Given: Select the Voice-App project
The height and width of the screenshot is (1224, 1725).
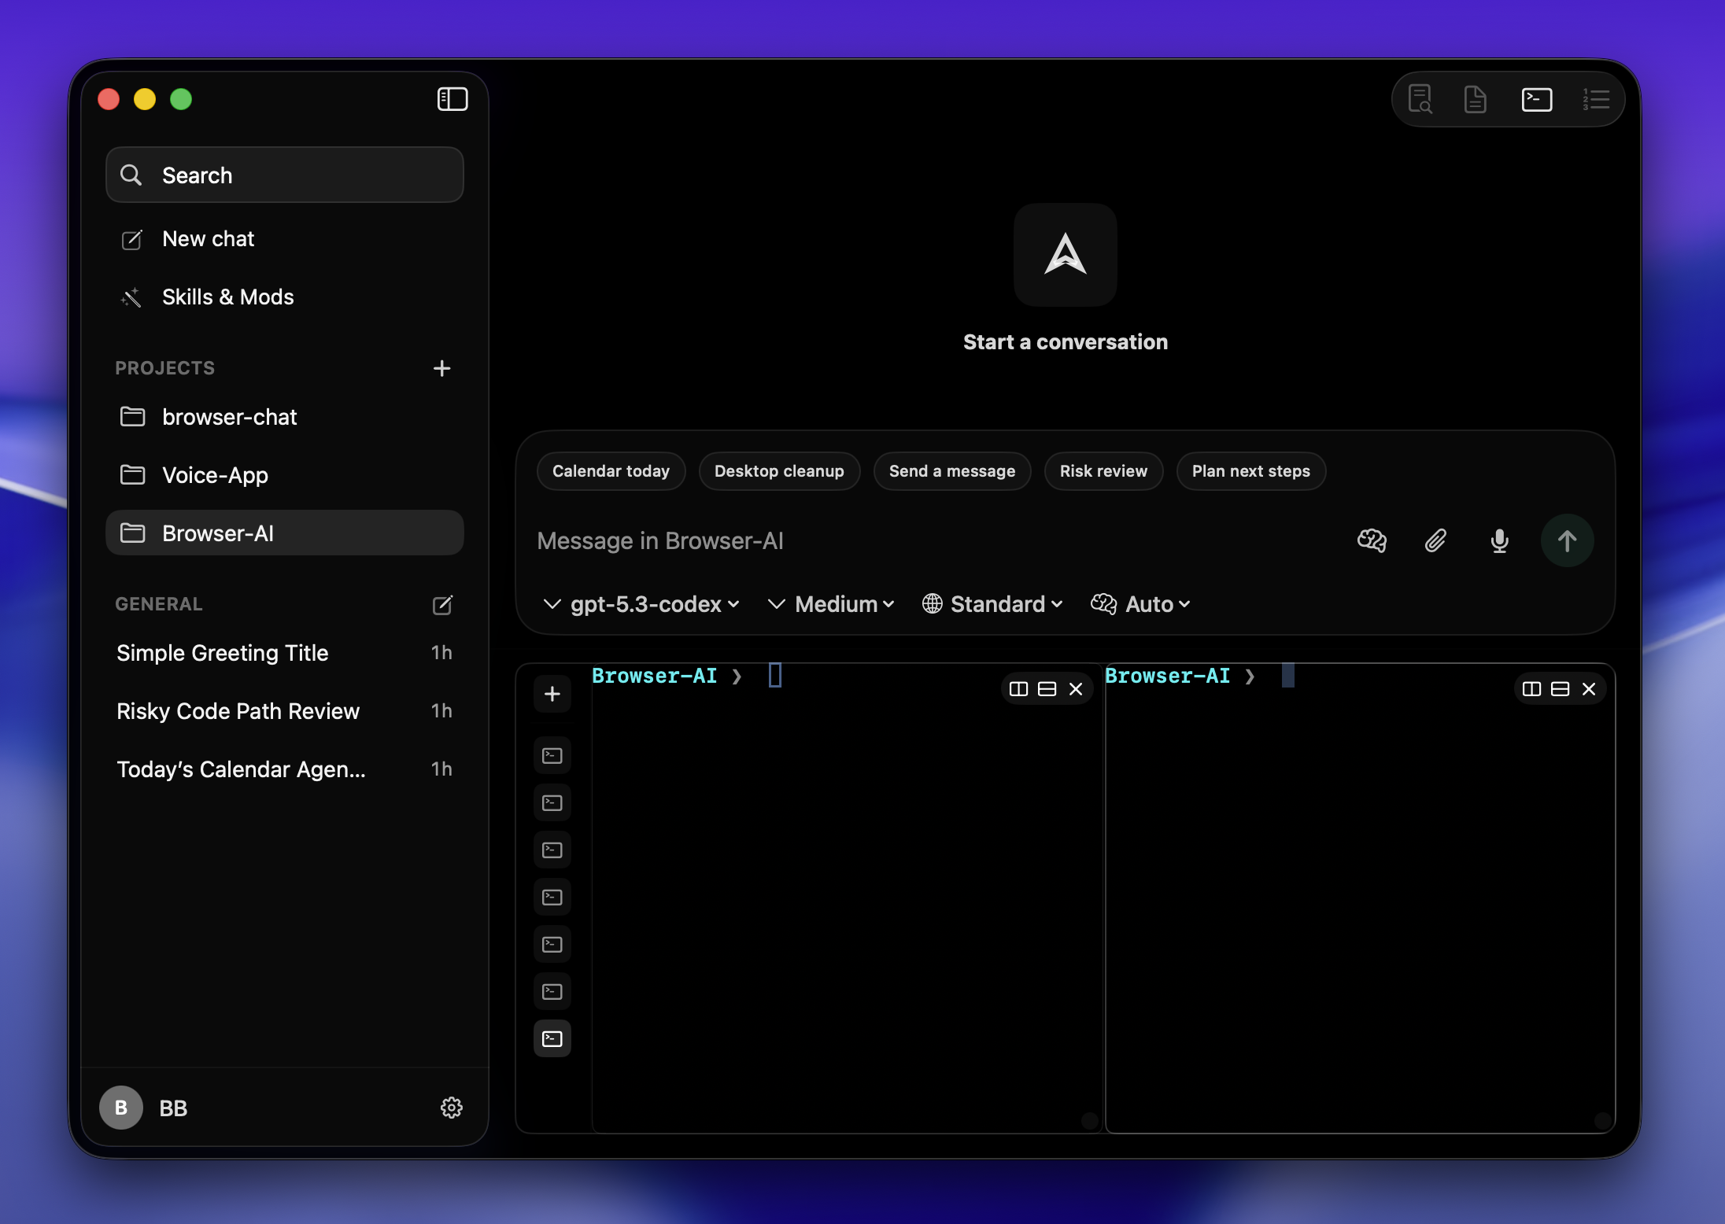Looking at the screenshot, I should coord(215,475).
